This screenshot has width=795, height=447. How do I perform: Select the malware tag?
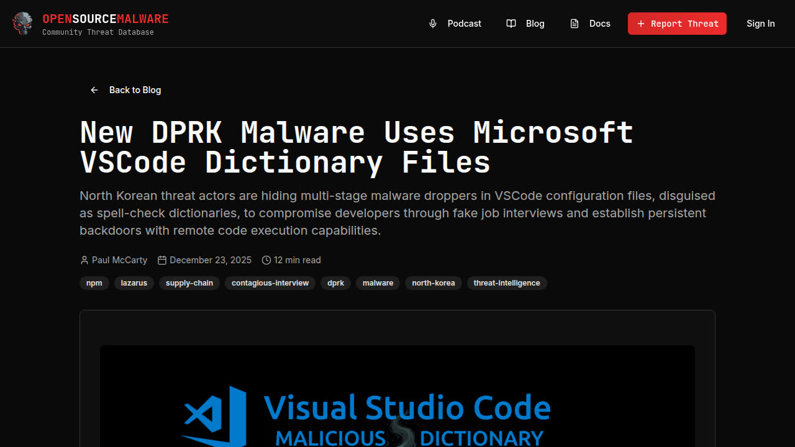coord(378,283)
